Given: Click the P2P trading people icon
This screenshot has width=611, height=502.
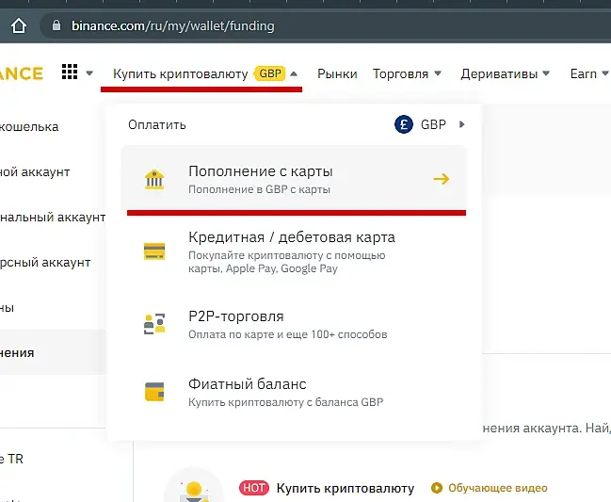Looking at the screenshot, I should click(x=154, y=324).
